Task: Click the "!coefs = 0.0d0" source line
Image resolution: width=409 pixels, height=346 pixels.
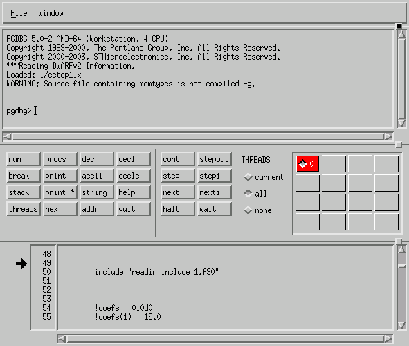Action: point(124,308)
